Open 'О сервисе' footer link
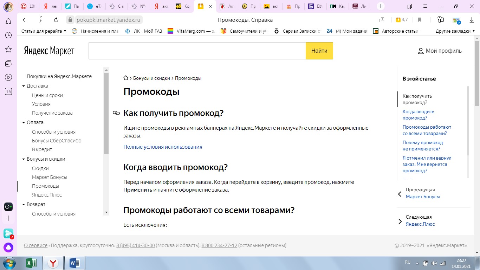 click(x=35, y=245)
